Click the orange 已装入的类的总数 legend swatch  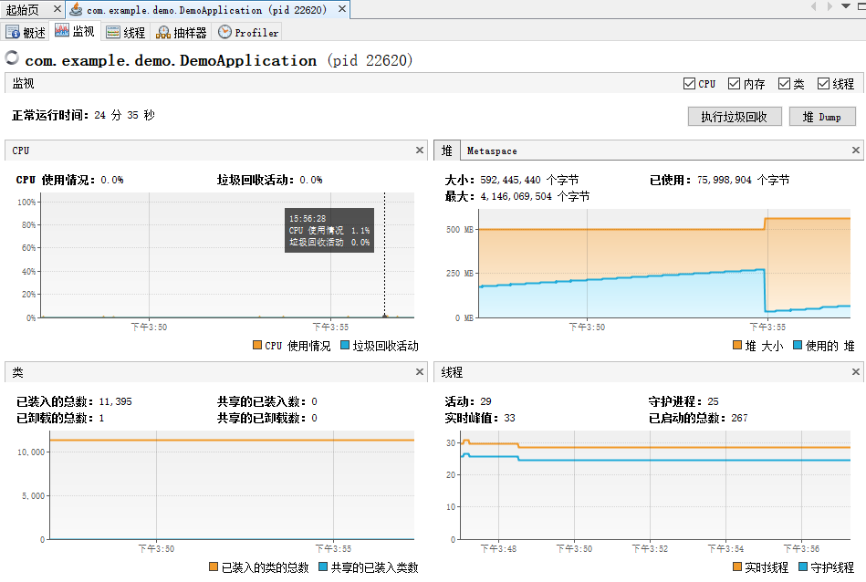(x=214, y=566)
